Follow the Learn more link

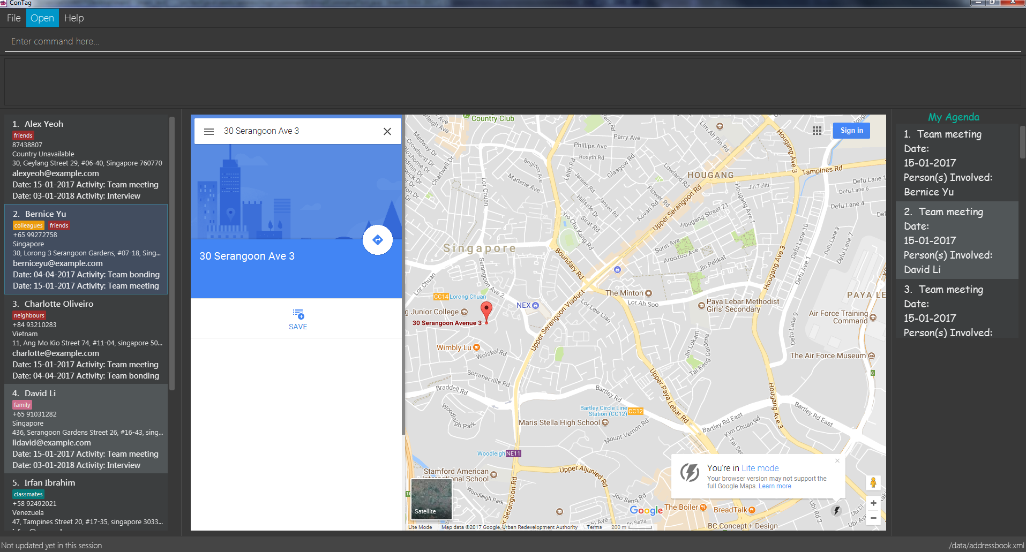click(x=775, y=486)
